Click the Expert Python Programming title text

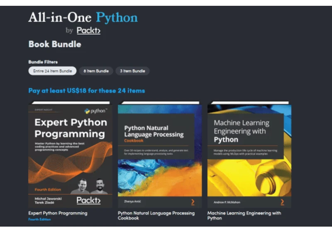point(58,213)
